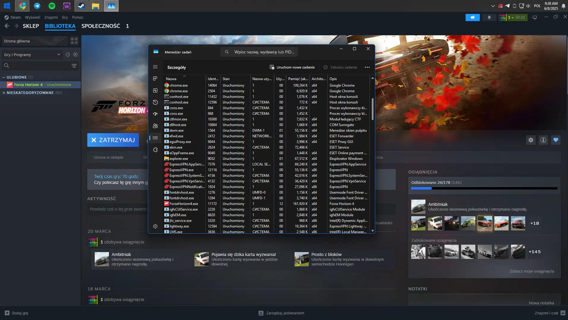The width and height of the screenshot is (568, 320).
Task: Switch library to grid collections view icon
Action: pyautogui.click(x=74, y=41)
